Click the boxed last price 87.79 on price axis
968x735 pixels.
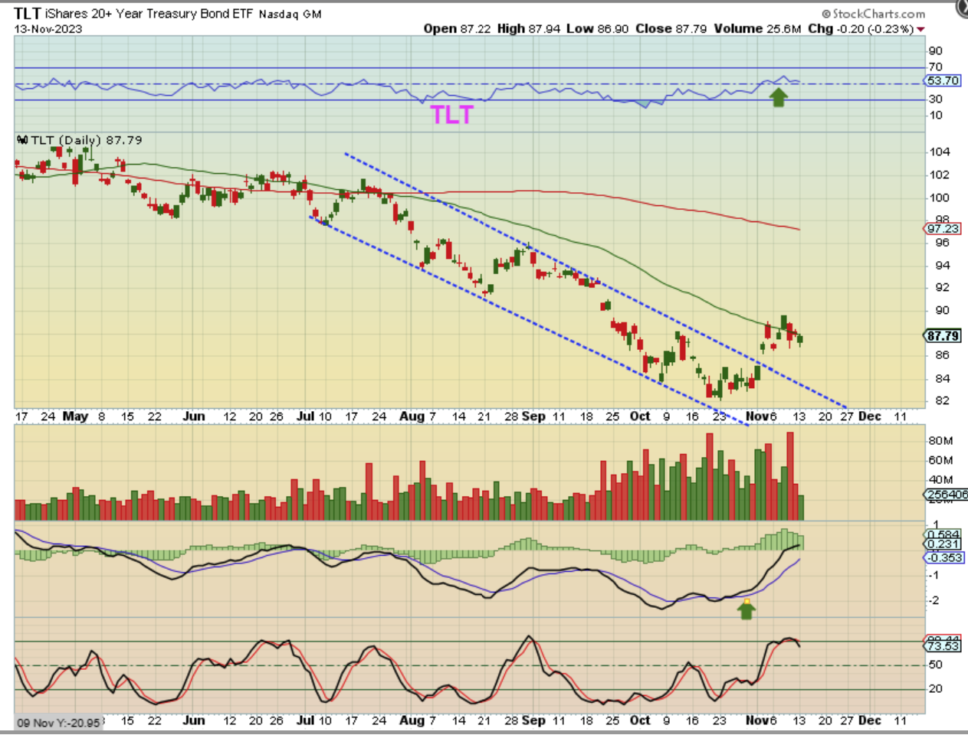[x=943, y=335]
